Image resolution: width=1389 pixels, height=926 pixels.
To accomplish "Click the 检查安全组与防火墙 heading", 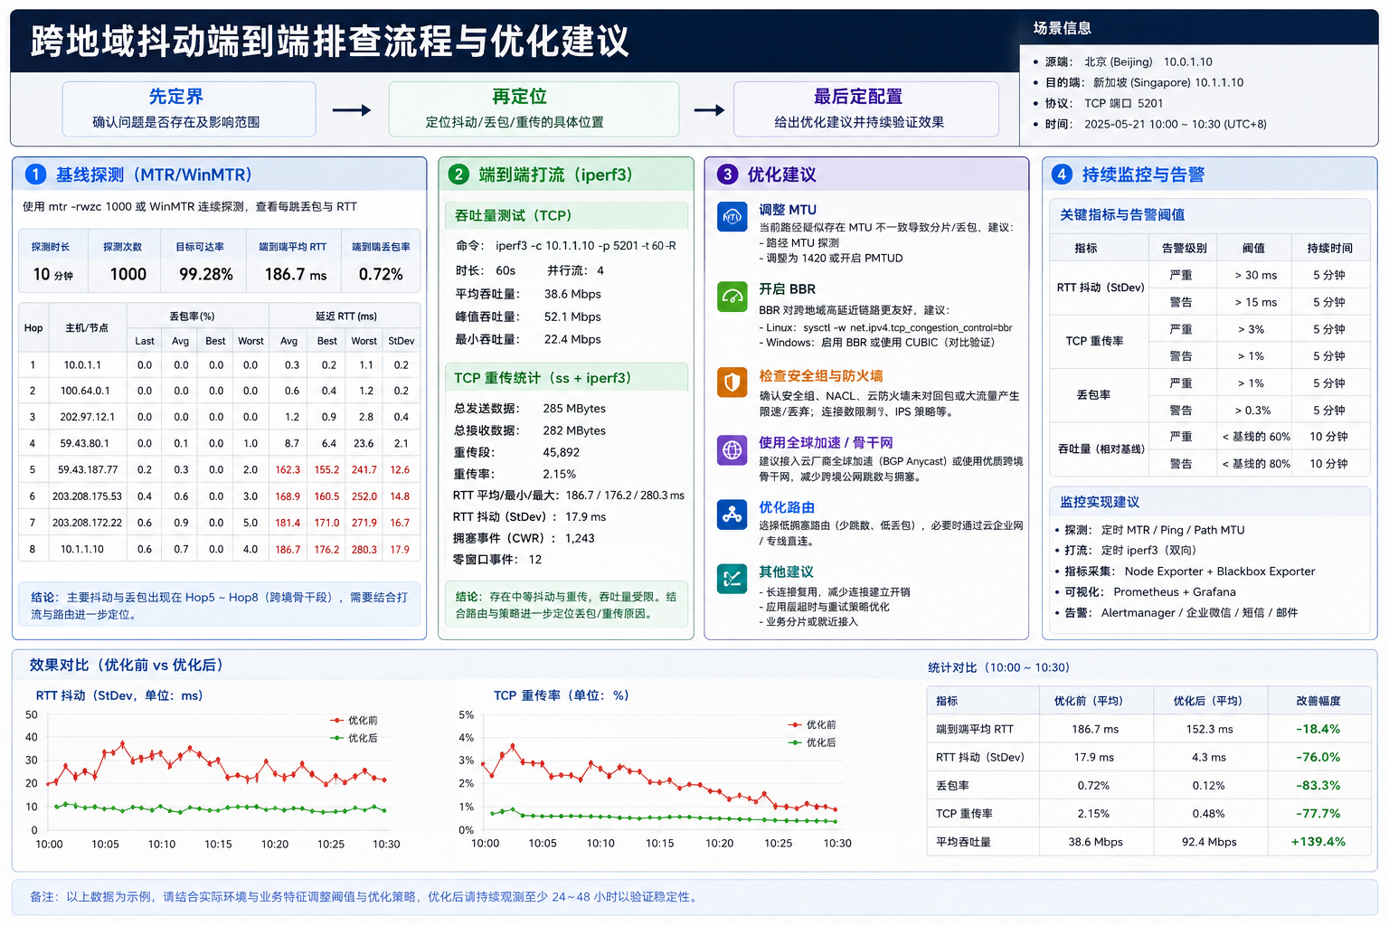I will [x=821, y=375].
